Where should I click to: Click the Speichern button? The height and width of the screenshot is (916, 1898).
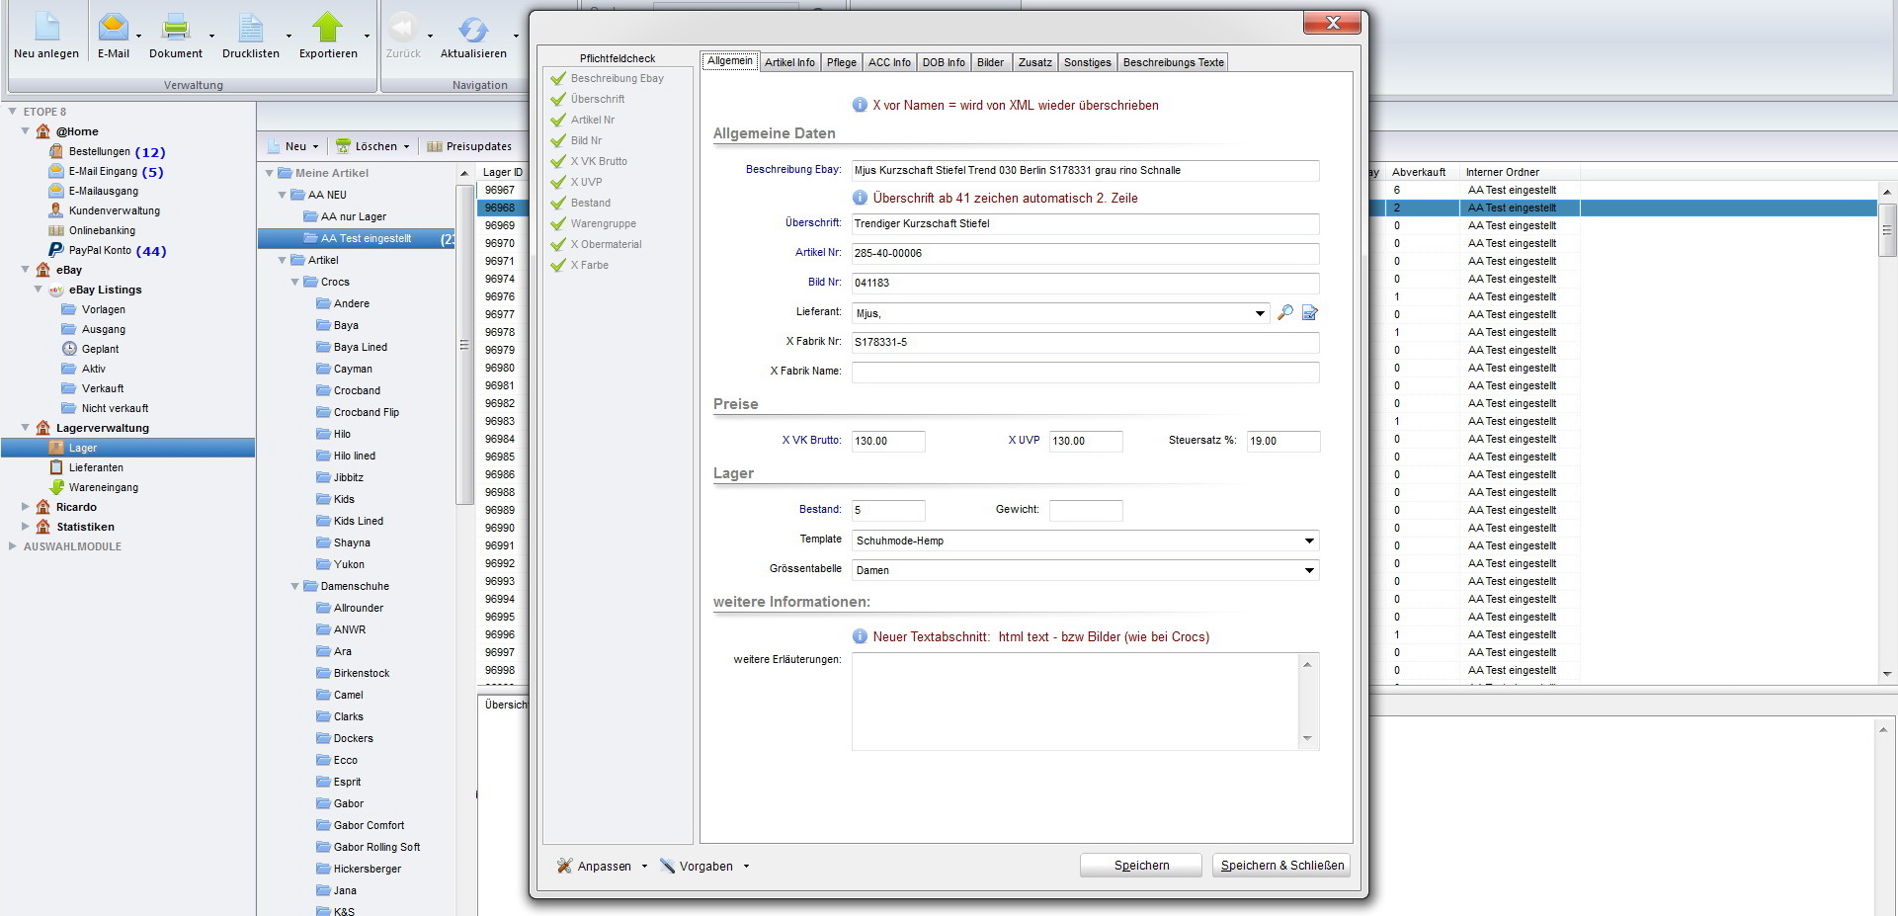1141,866
